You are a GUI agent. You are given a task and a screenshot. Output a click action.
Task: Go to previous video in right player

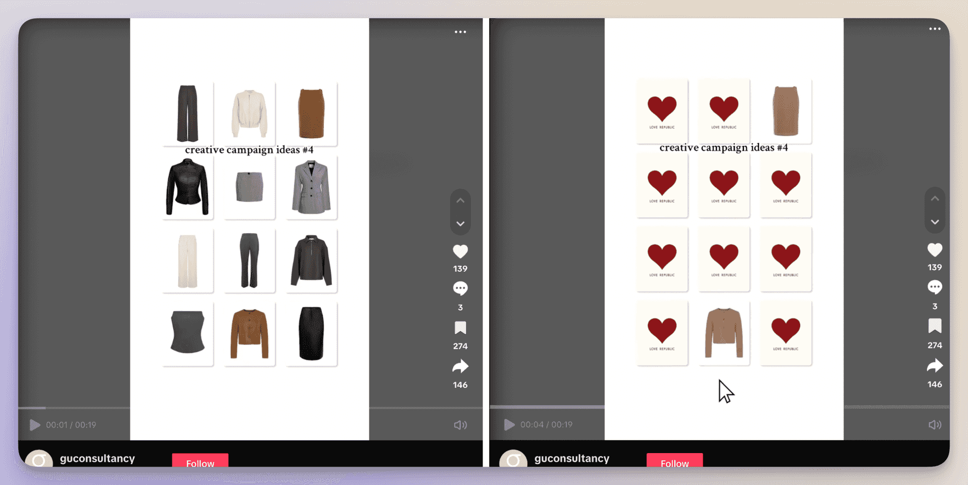[935, 198]
